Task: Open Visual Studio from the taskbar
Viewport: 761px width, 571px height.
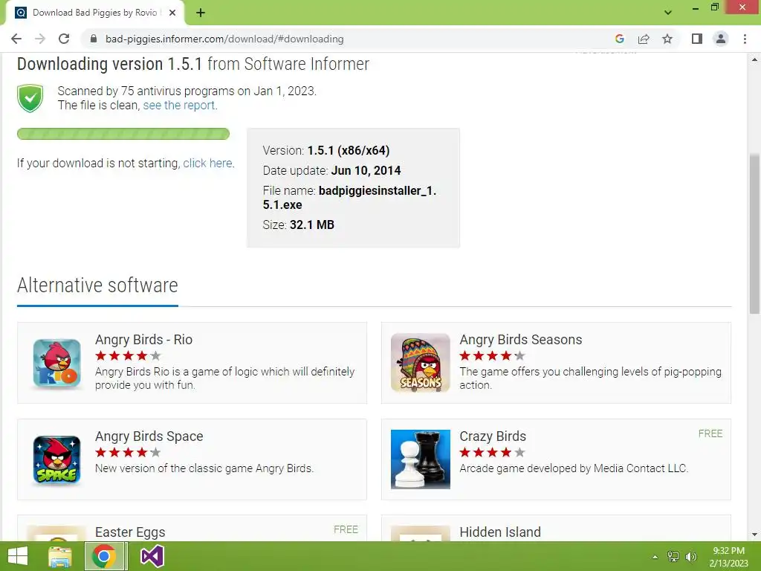Action: tap(152, 556)
